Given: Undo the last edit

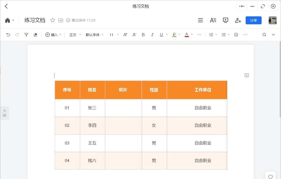Looking at the screenshot, I should coord(8,35).
